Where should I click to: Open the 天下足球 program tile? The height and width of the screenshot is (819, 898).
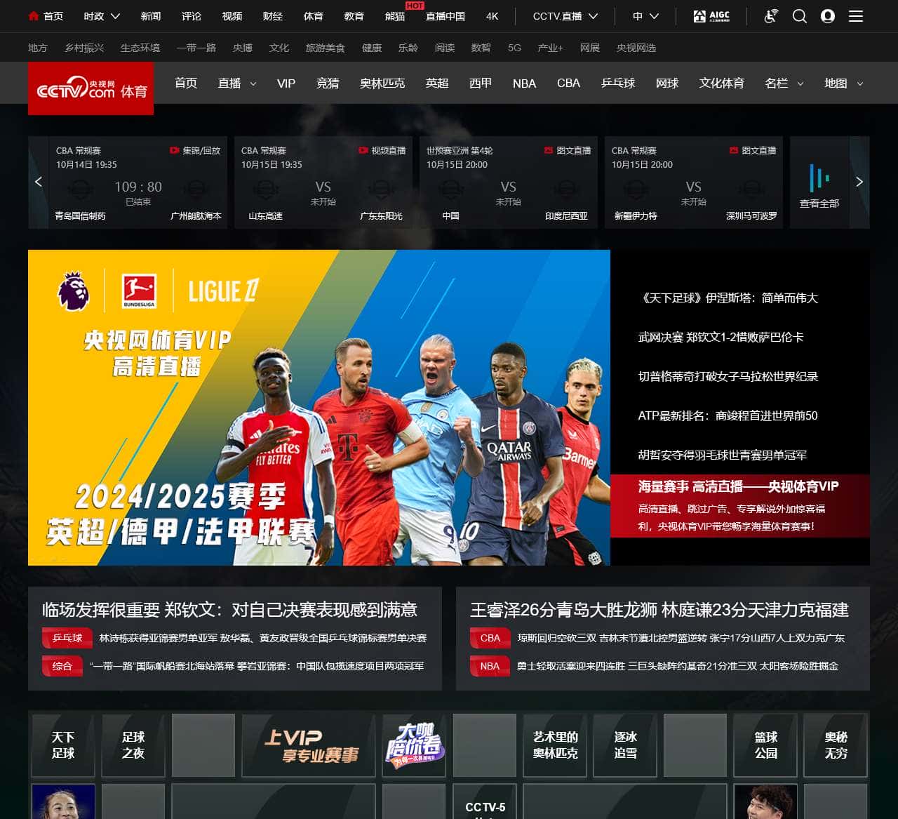[63, 745]
